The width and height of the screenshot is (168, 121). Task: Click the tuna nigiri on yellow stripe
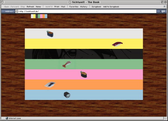(117, 44)
